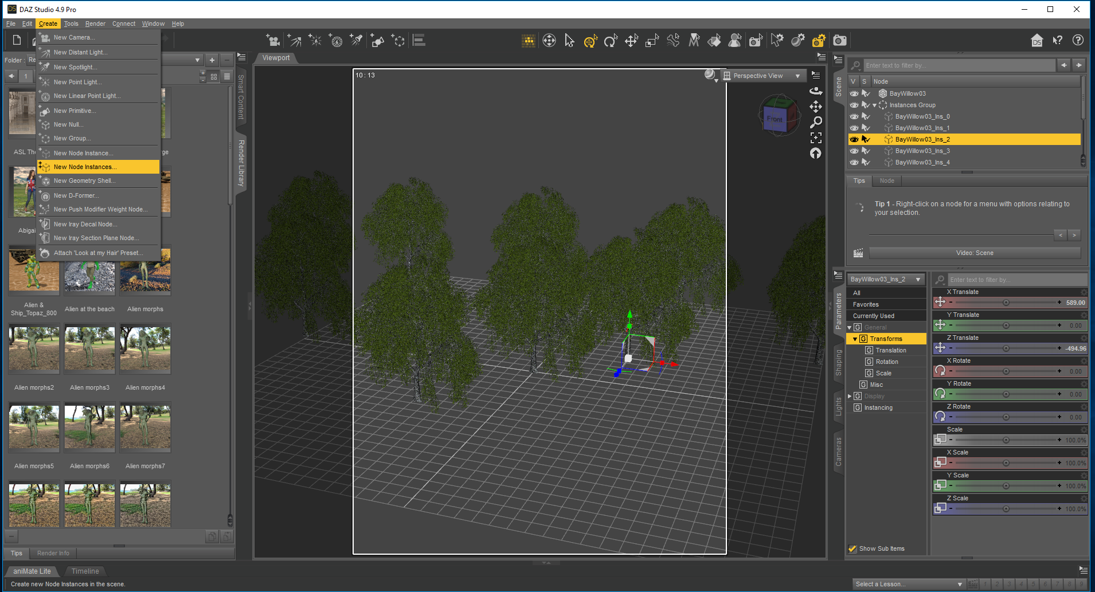Expand the Display property group
The width and height of the screenshot is (1095, 592).
[850, 396]
